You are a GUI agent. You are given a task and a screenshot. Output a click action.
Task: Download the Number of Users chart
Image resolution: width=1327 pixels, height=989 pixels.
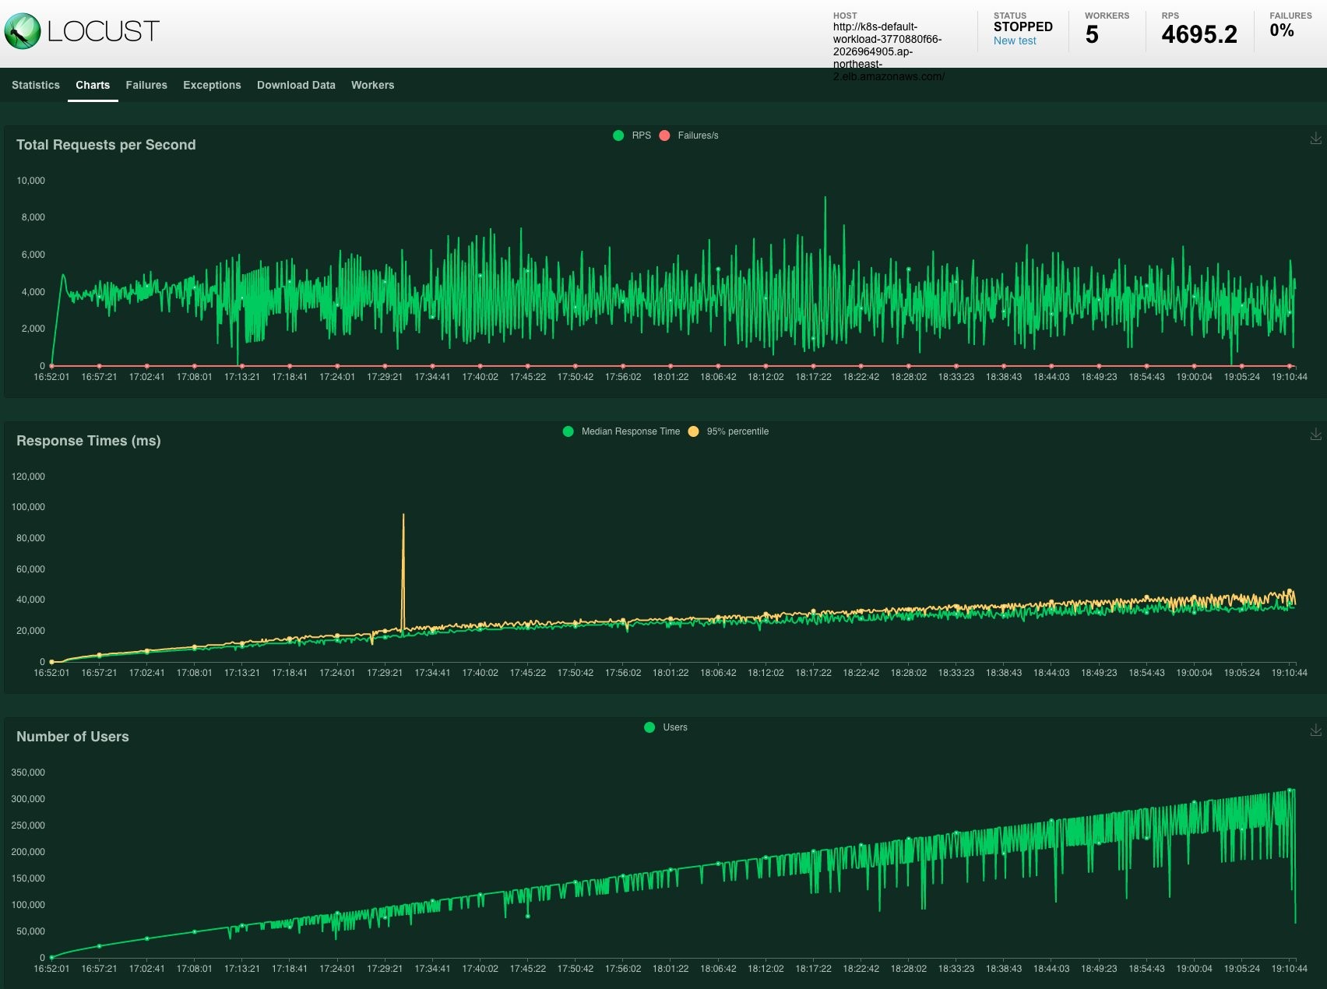(1315, 730)
